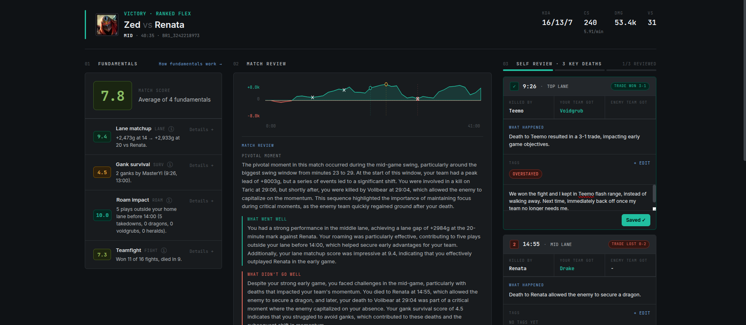
Task: Expand Gank survival Details
Action: [x=201, y=165]
